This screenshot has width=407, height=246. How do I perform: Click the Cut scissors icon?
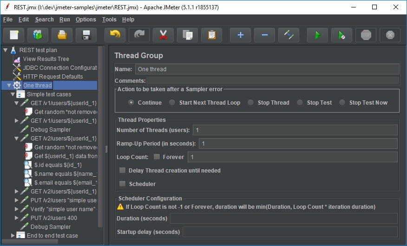click(x=163, y=35)
